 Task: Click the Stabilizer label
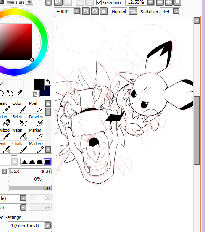150,12
